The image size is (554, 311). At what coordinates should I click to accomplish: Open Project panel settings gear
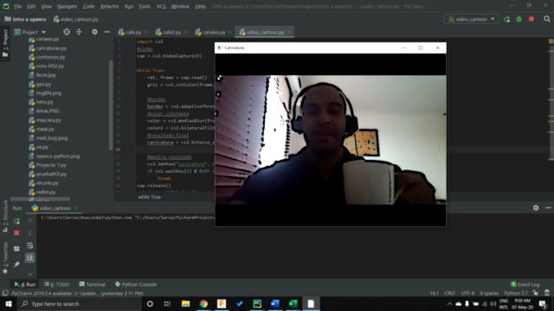pos(94,32)
